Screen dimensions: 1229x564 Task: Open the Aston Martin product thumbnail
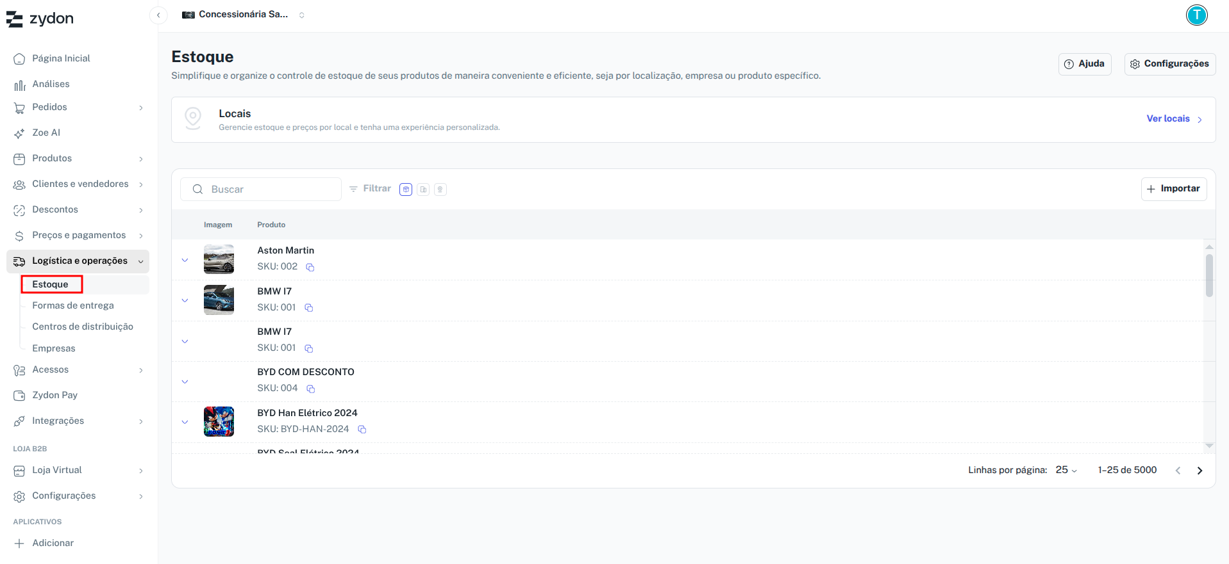219,259
